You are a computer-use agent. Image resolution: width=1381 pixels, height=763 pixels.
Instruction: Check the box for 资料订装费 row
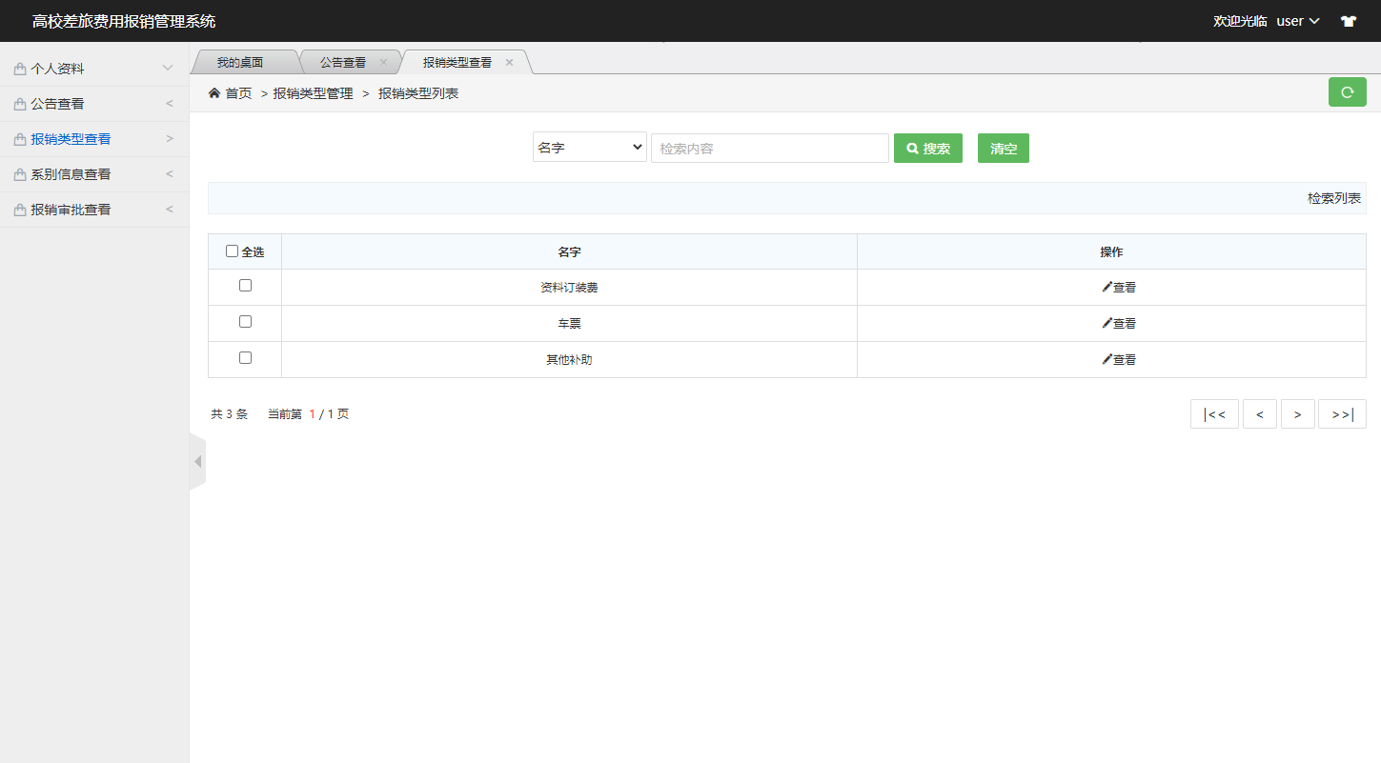click(245, 286)
